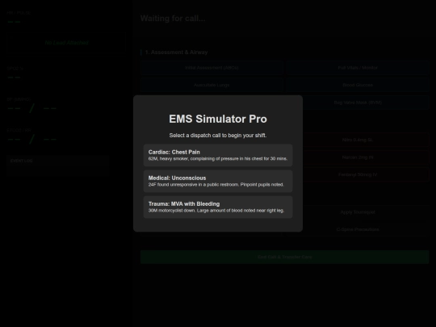Click the '1. Assessment & Airway' section heading
Image resolution: width=436 pixels, height=327 pixels.
point(176,52)
